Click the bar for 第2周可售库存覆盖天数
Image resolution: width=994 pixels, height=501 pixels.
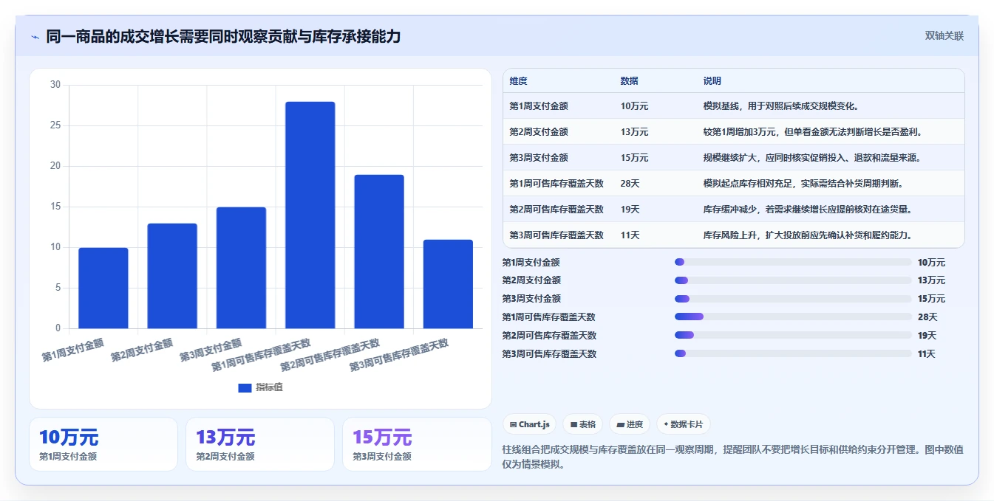click(x=379, y=252)
